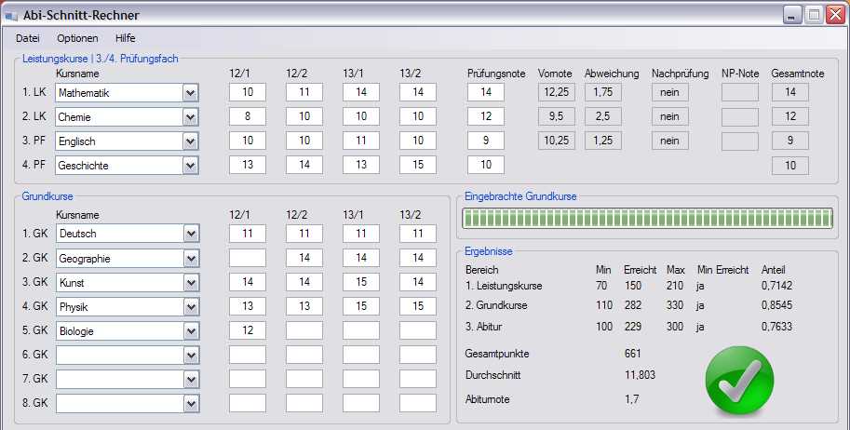Click the green checkmark result icon
850x430 pixels.
click(x=739, y=380)
